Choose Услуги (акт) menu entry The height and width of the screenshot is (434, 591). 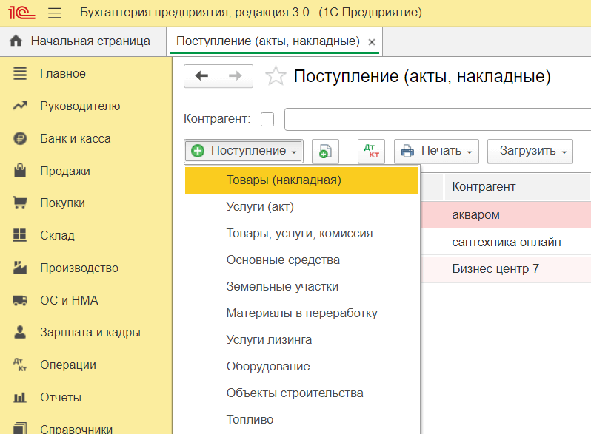pyautogui.click(x=260, y=206)
